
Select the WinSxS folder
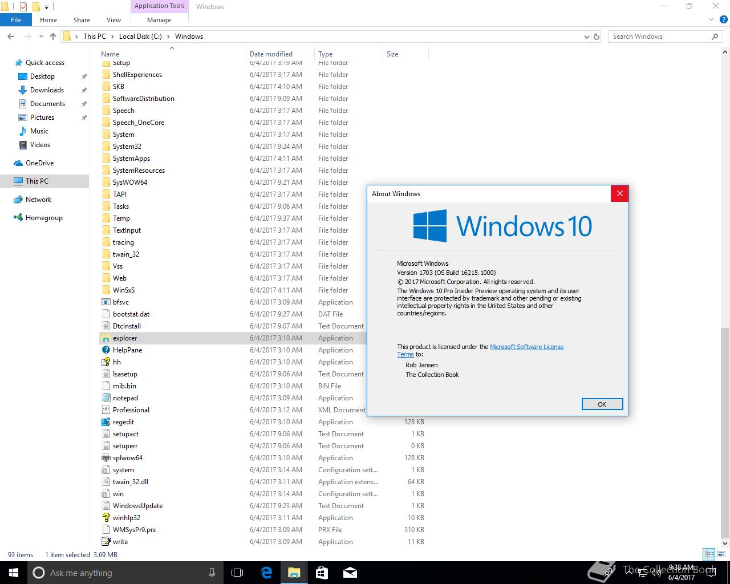[124, 290]
